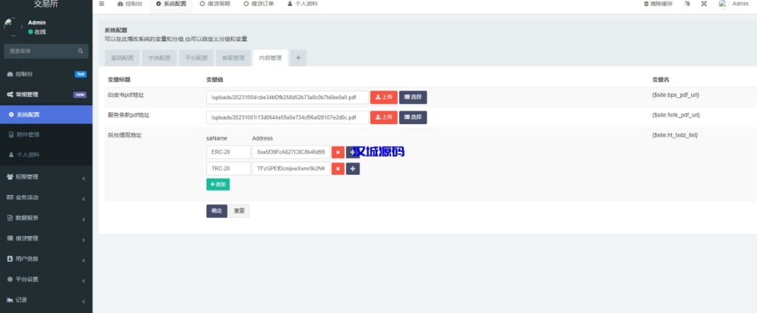Click the ERC-20 address input field

tap(291, 152)
